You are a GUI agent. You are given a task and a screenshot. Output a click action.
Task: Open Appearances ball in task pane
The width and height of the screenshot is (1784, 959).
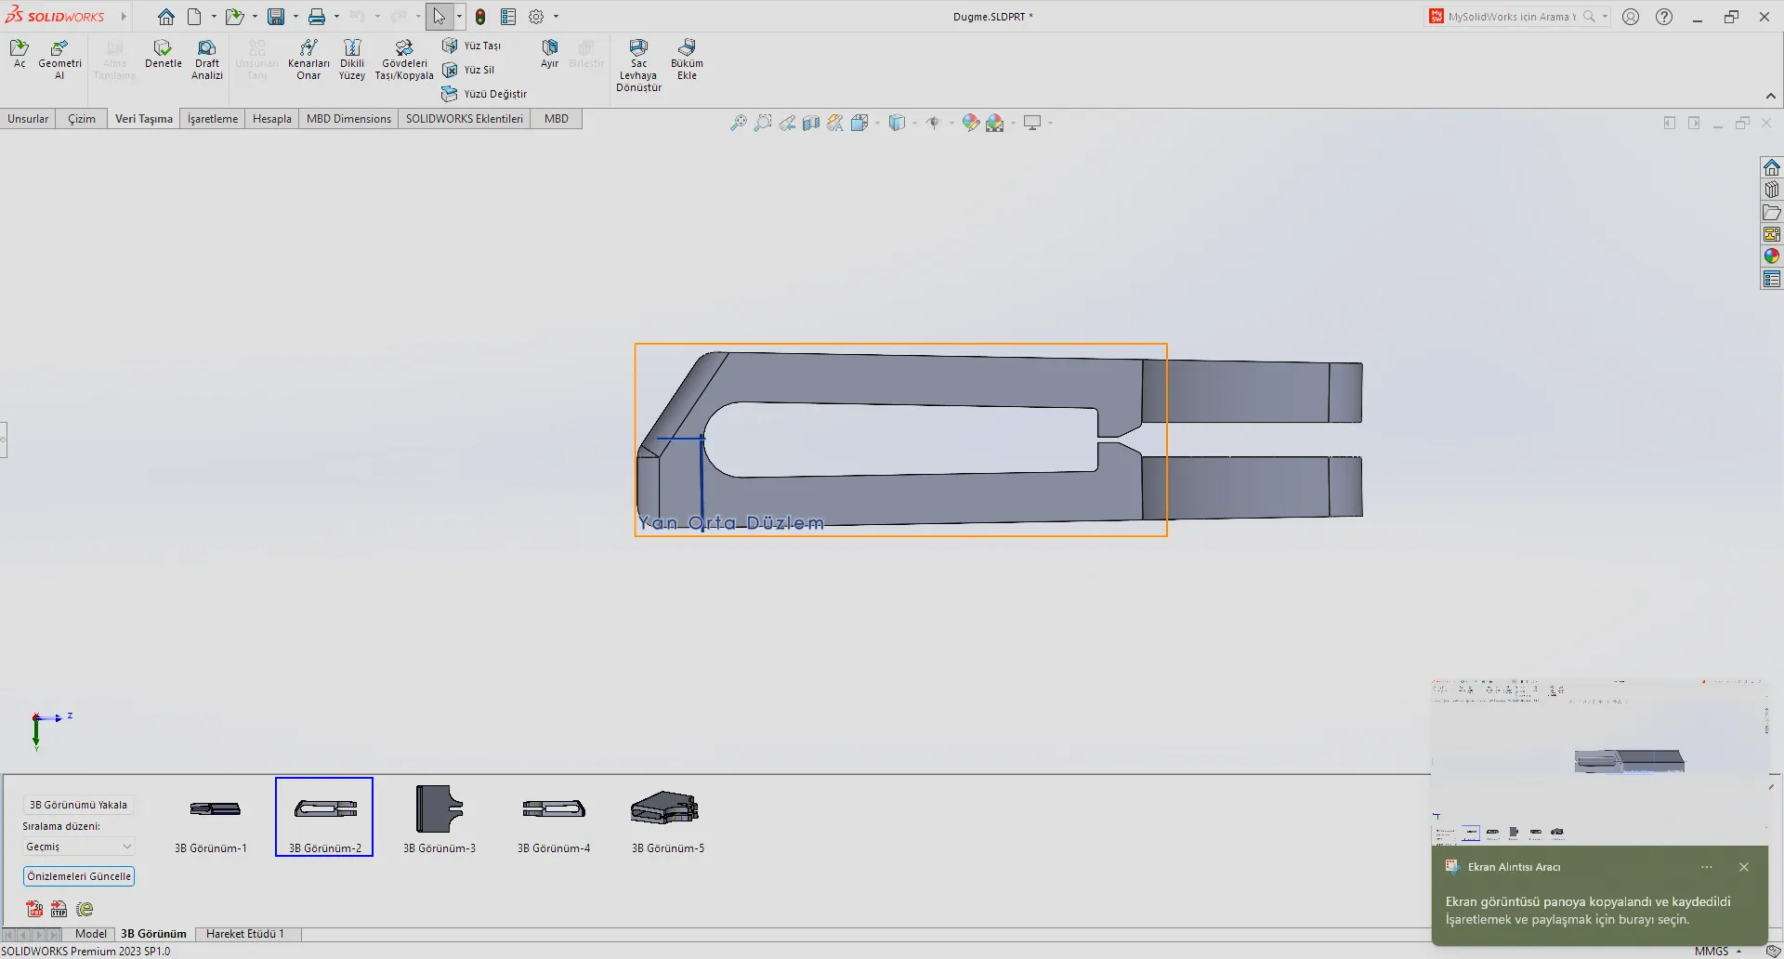click(1772, 256)
